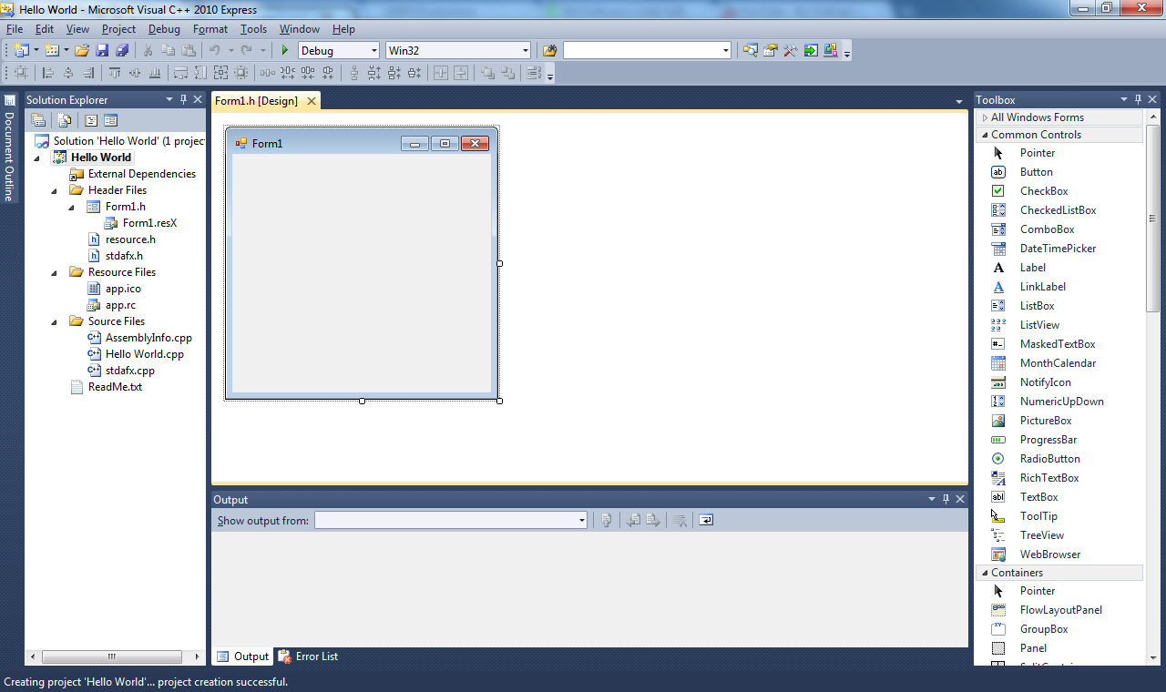This screenshot has width=1166, height=692.
Task: Start debugging with the green play icon
Action: 285,50
